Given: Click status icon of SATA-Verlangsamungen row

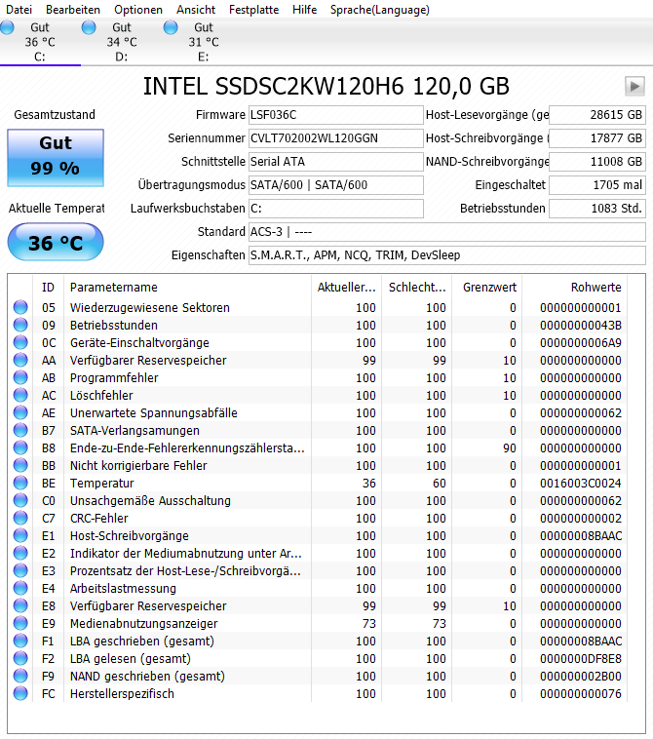Looking at the screenshot, I should [20, 430].
